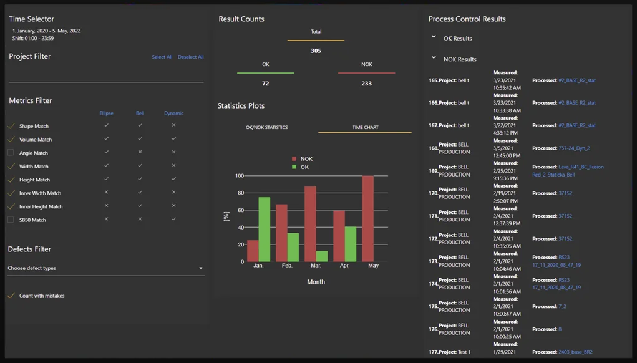Click Angle Match Bell cross mark
Screen dimensions: 637x363
click(140, 152)
